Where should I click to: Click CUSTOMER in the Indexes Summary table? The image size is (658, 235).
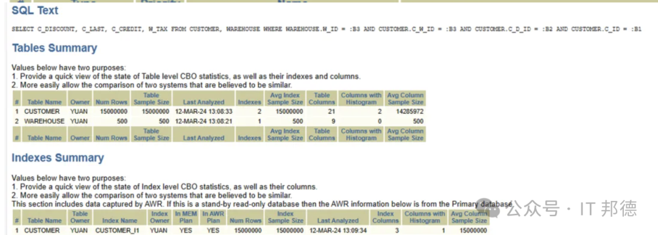42,230
